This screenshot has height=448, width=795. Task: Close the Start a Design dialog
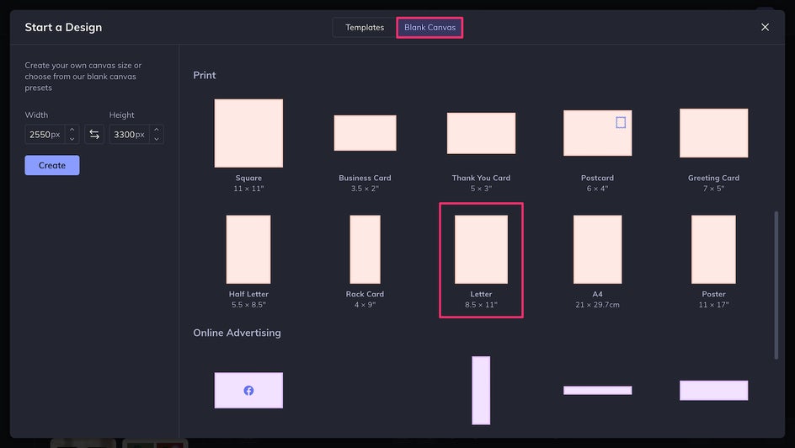point(765,27)
